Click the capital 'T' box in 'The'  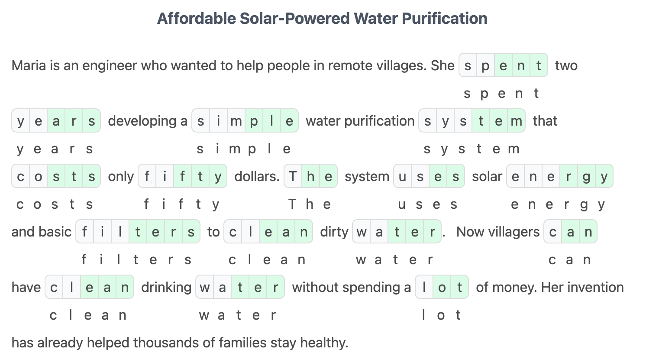293,176
